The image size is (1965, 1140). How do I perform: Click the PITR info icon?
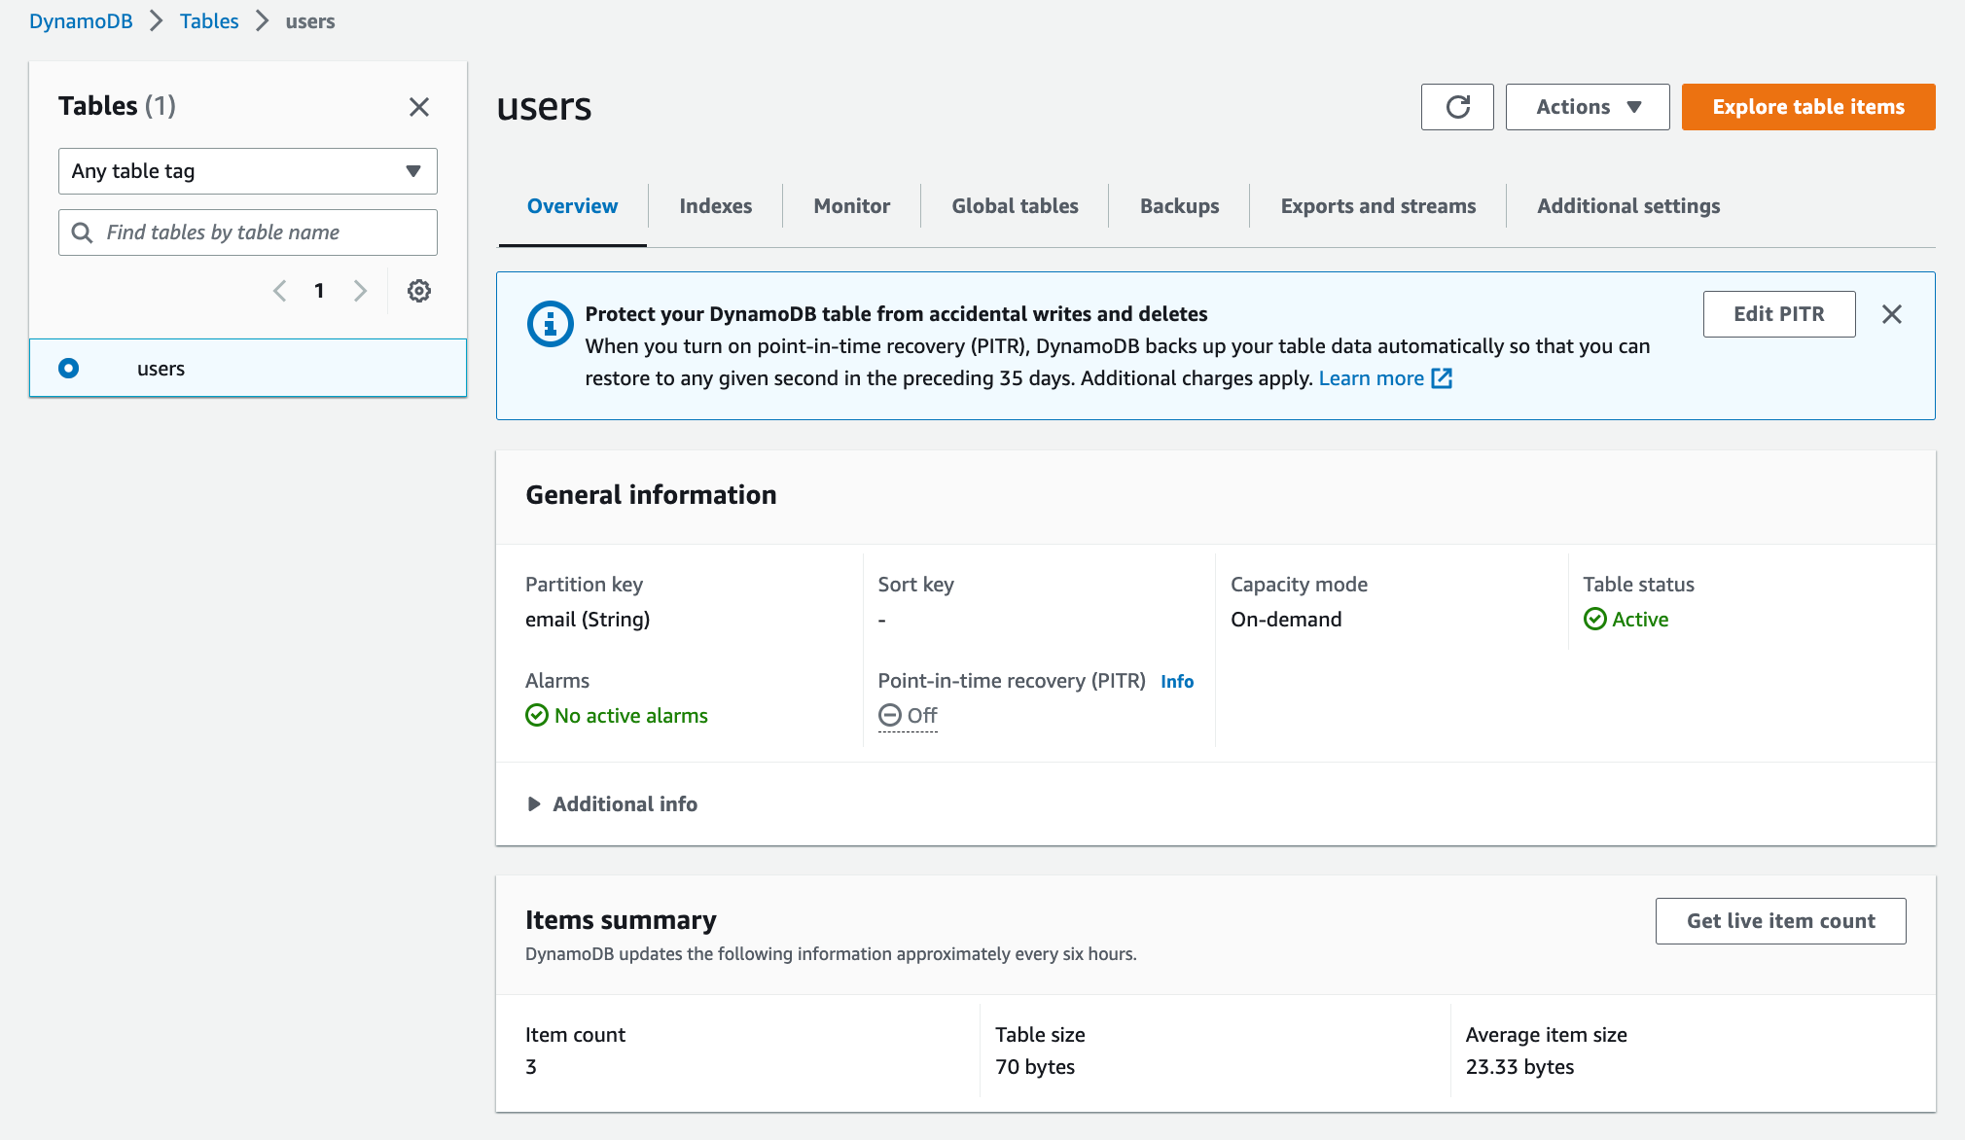[x=1175, y=681]
